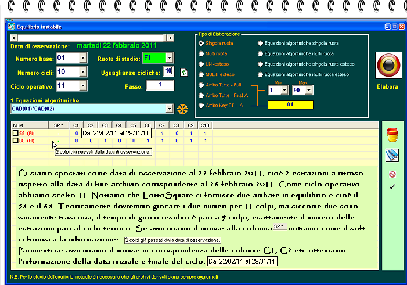The image size is (407, 285).
Task: Click the SP column header
Action: click(59, 125)
